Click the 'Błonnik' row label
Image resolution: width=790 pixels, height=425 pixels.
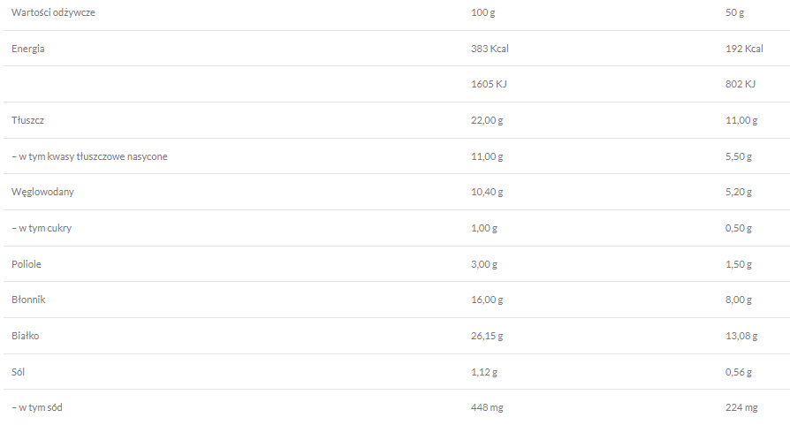(x=28, y=300)
